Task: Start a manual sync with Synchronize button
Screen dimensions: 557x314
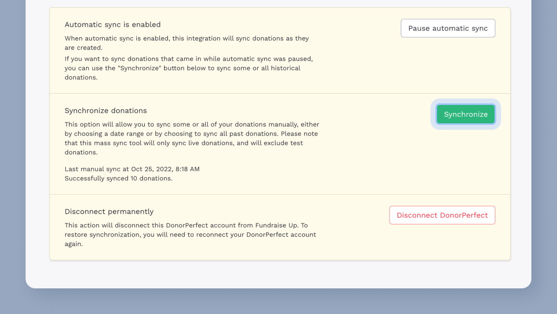Action: point(466,114)
